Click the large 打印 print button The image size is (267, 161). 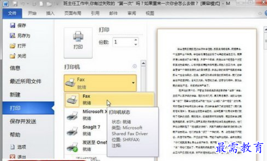(78, 43)
